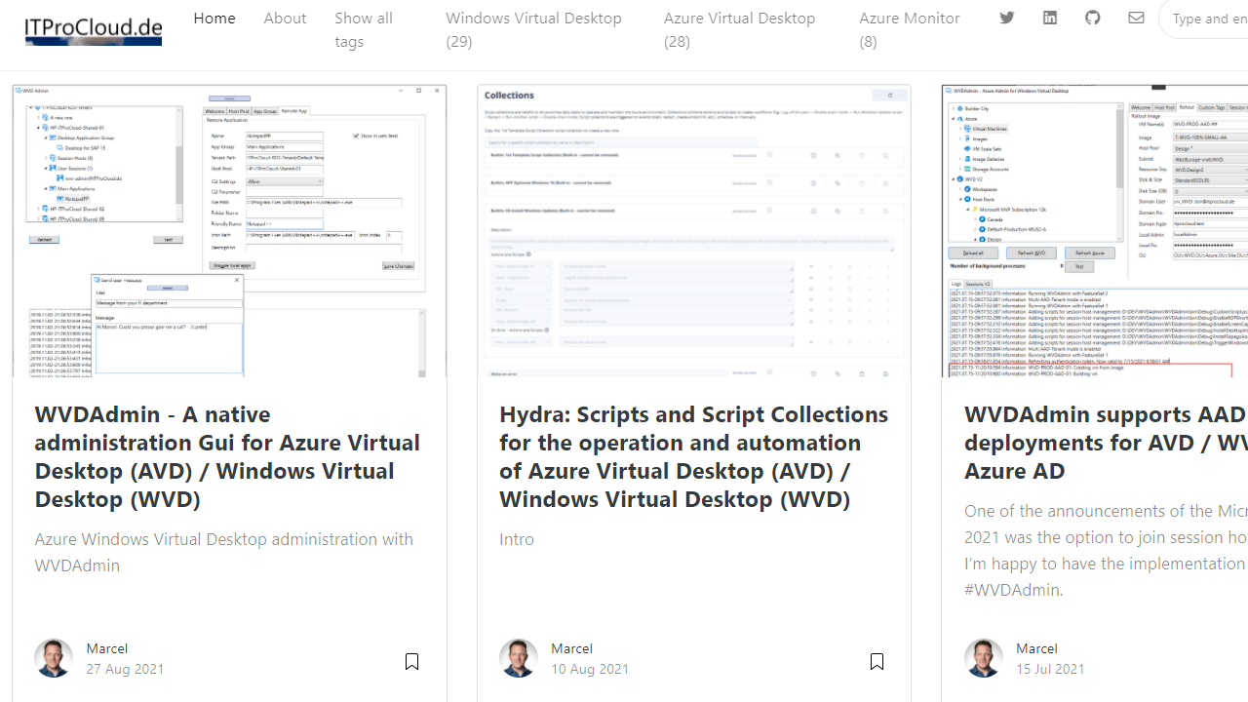Image resolution: width=1248 pixels, height=702 pixels.
Task: Open the WVDAdmin supports AAD article thumbnail
Action: tap(1095, 231)
